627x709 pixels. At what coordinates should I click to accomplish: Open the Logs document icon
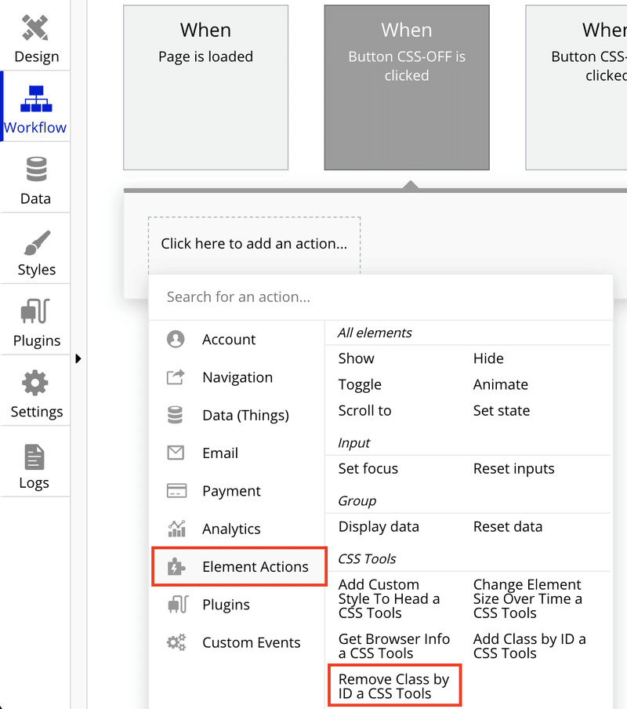coord(34,456)
